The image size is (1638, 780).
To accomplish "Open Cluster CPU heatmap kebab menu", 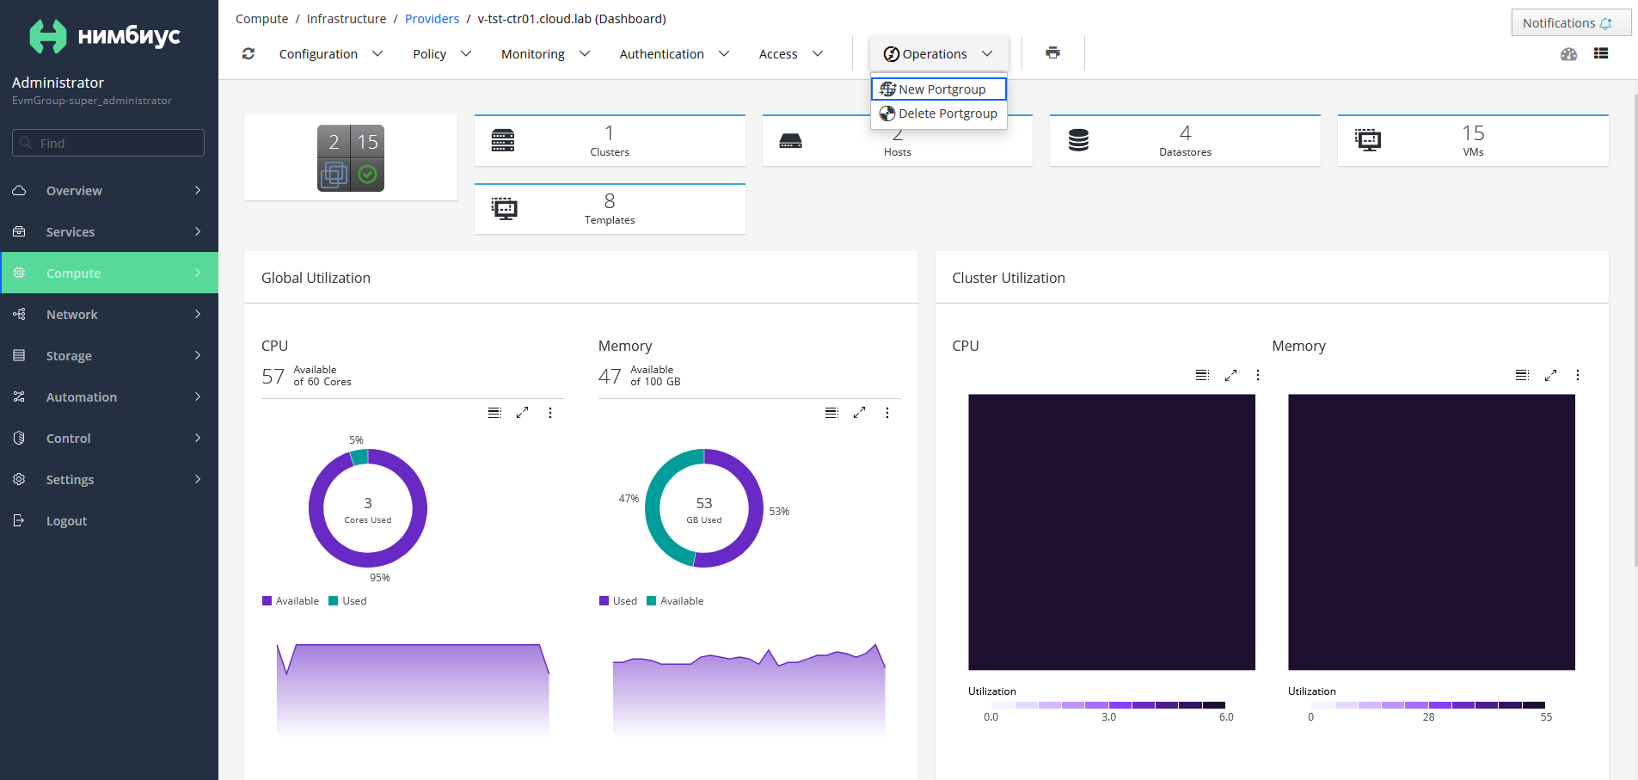I will click(x=1258, y=375).
